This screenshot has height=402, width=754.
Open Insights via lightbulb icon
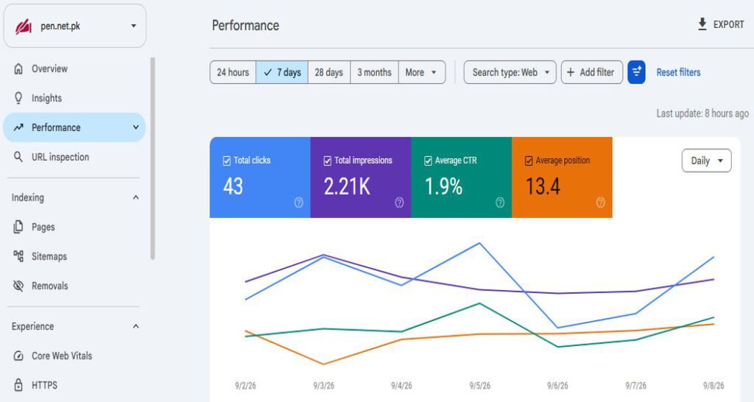[x=18, y=98]
